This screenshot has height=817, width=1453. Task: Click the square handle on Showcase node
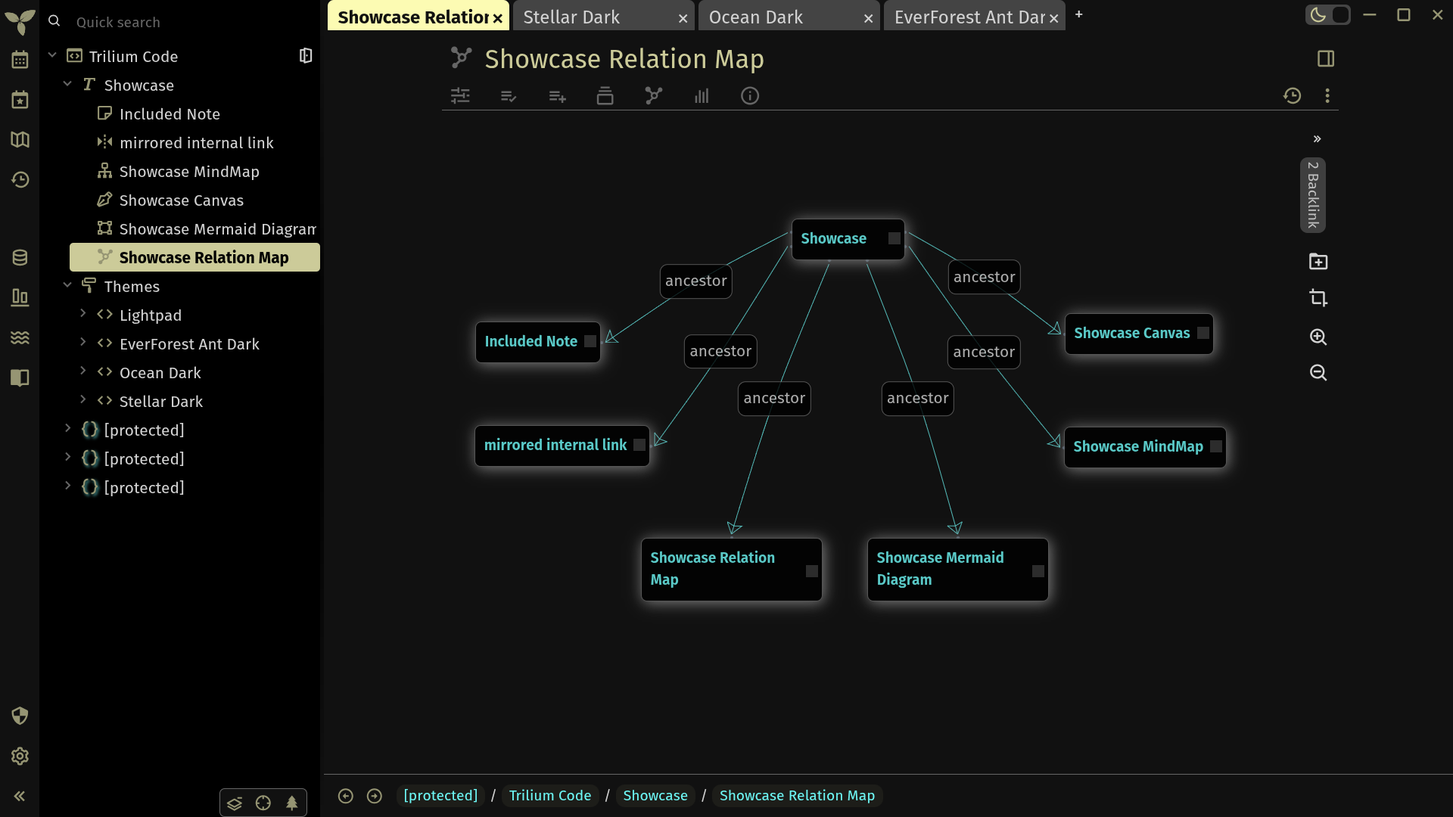(895, 238)
